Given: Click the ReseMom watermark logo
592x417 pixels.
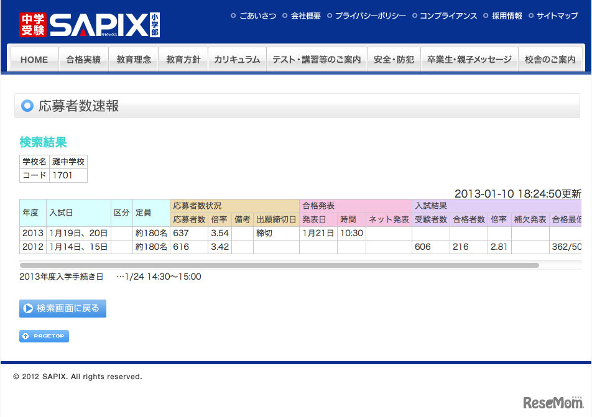Looking at the screenshot, I should pyautogui.click(x=552, y=403).
